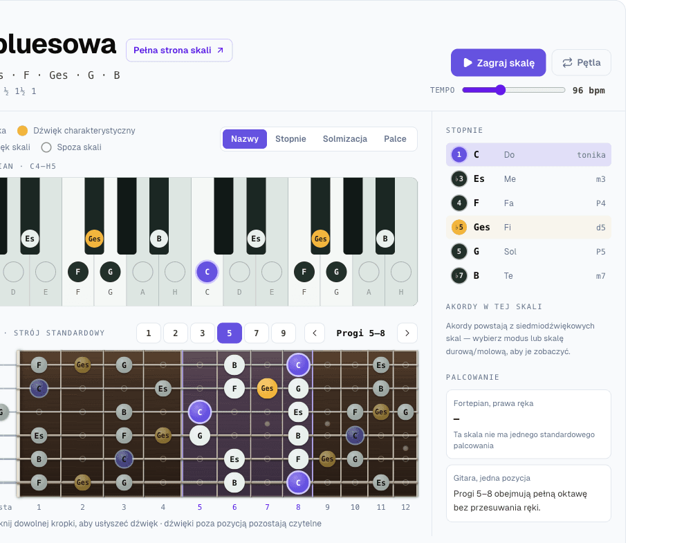Click the C note at fret 5
Screen dimensions: 675x543
(x=200, y=412)
